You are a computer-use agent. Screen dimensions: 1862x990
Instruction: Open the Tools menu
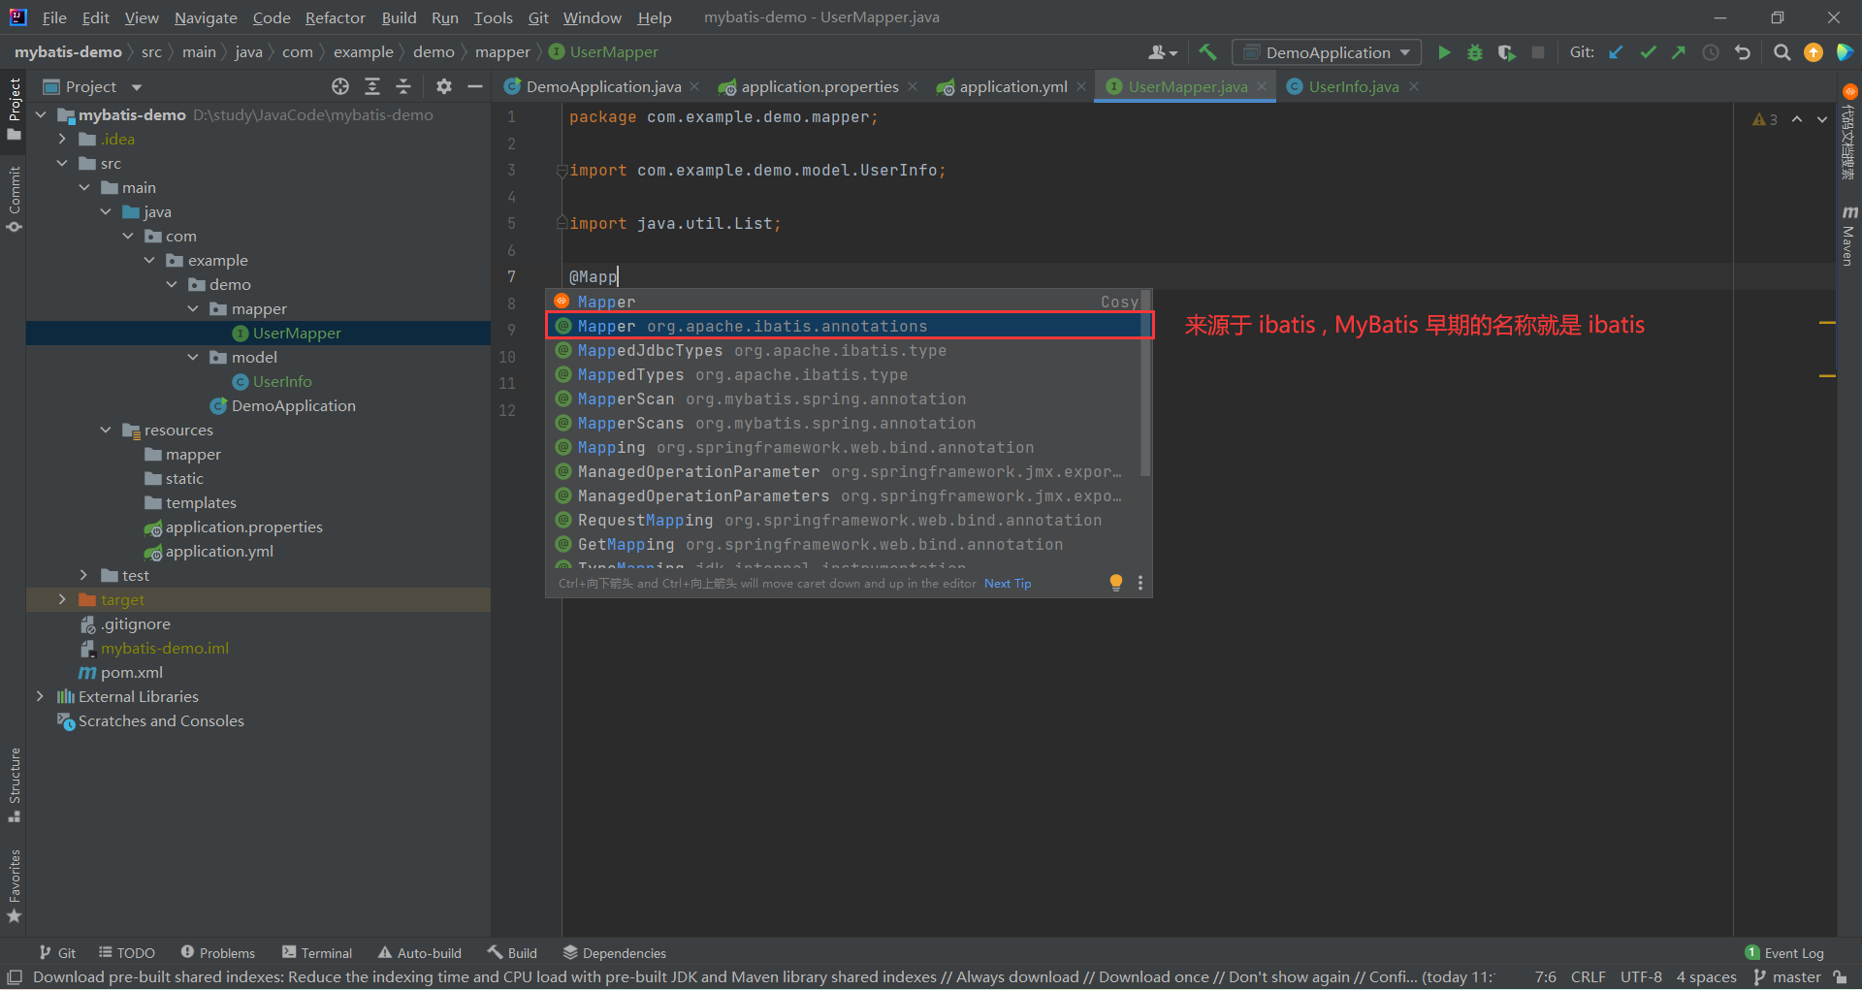[x=493, y=17]
